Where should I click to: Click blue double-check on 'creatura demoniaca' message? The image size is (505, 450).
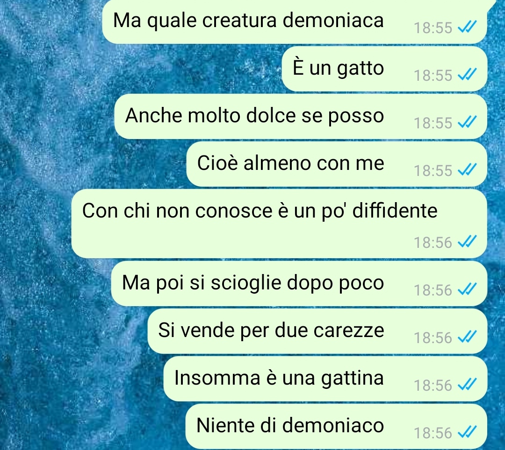pyautogui.click(x=467, y=28)
